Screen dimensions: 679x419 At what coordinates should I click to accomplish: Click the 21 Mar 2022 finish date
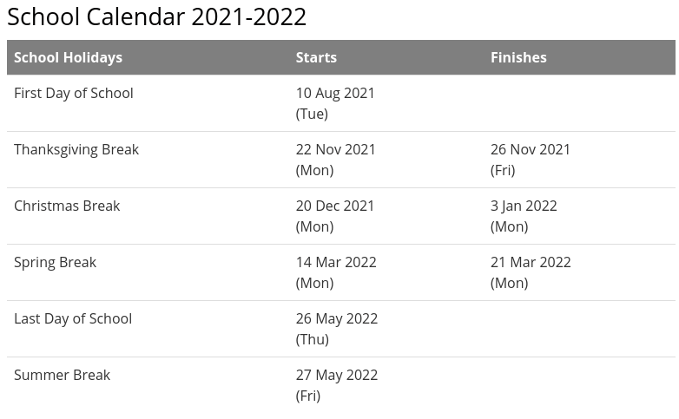531,263
